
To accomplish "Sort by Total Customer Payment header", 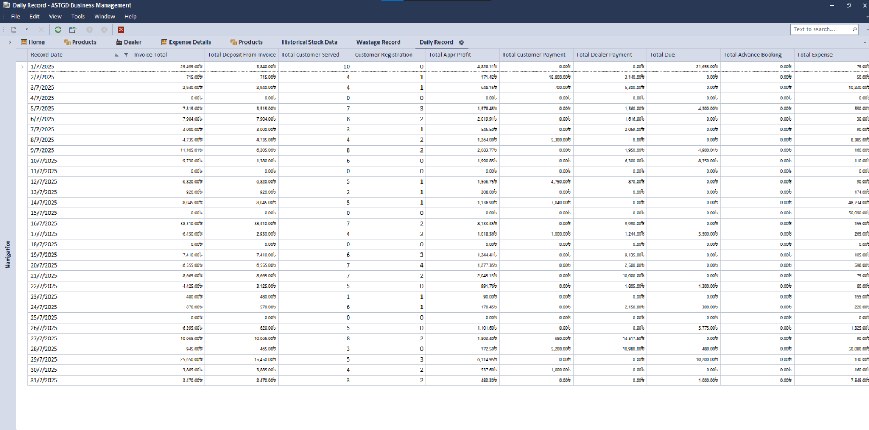I will [x=536, y=55].
